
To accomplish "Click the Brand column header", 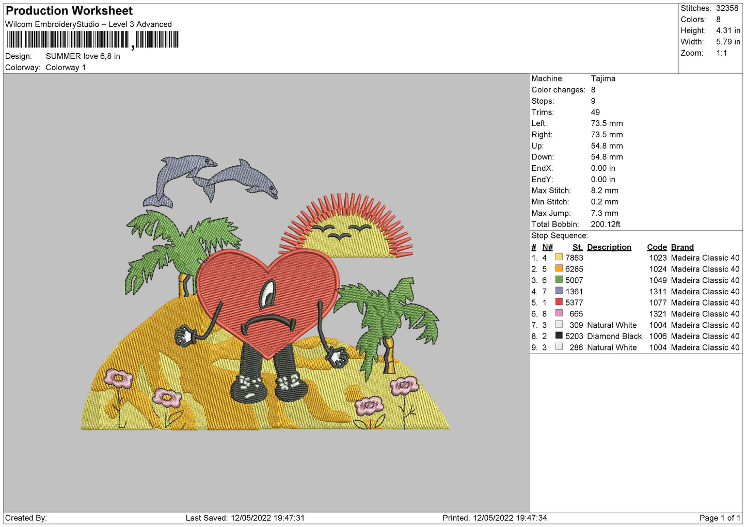I will pos(682,247).
